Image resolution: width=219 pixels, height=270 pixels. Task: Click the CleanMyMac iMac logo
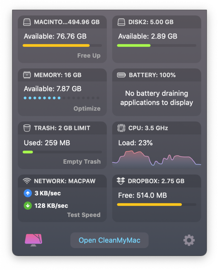(33, 240)
